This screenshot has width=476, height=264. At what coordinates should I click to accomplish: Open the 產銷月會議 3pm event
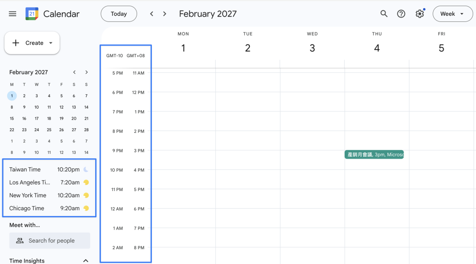pos(374,154)
